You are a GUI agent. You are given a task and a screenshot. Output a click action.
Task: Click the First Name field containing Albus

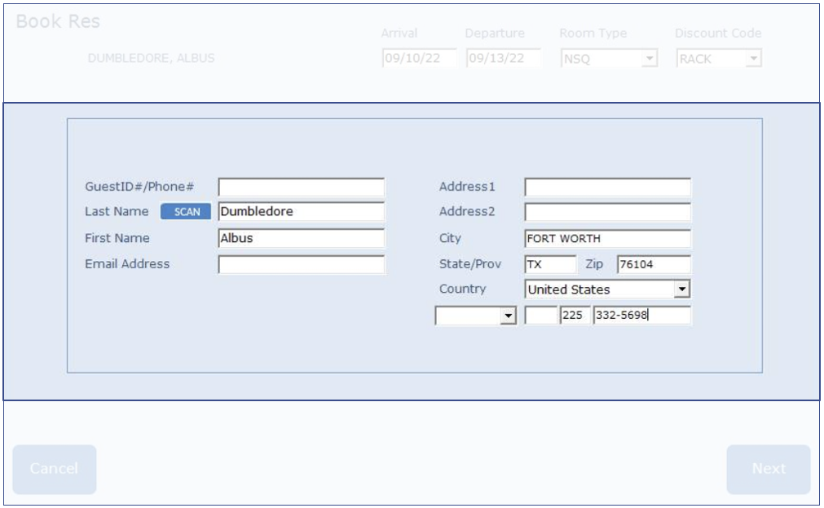pyautogui.click(x=301, y=239)
